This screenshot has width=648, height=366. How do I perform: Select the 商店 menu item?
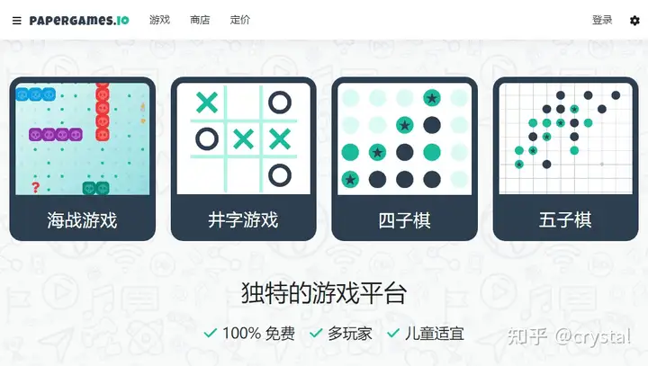click(x=200, y=20)
